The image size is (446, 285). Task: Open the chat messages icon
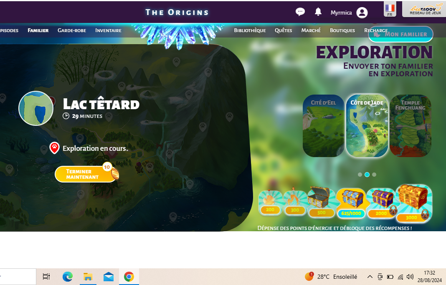(300, 12)
